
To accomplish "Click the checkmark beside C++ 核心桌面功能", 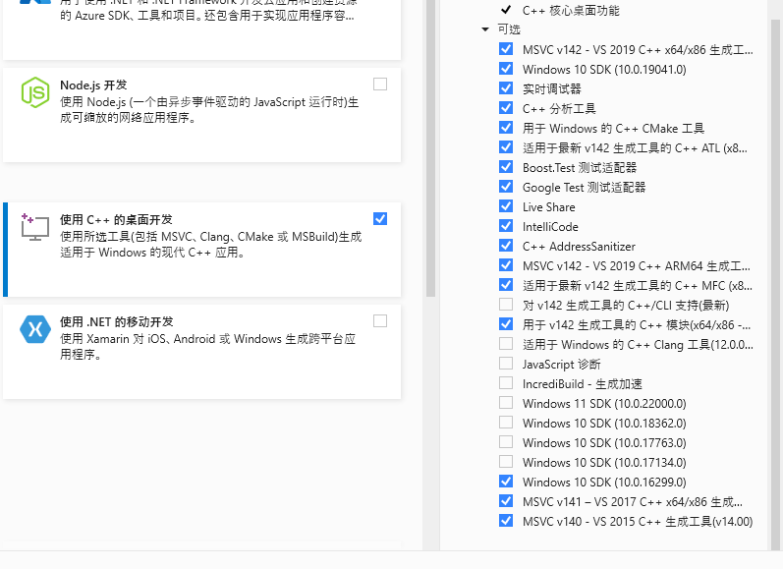I will [506, 10].
